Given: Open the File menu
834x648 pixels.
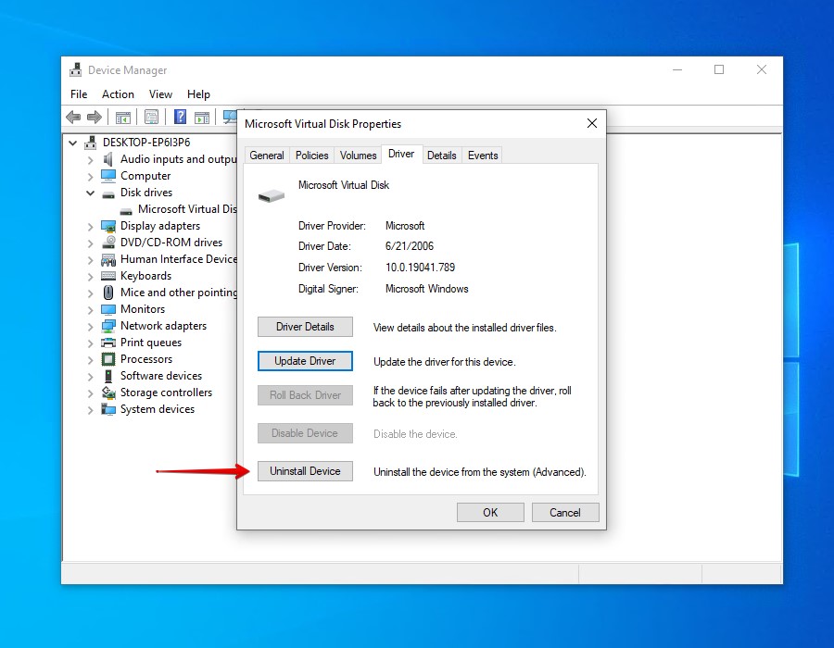Looking at the screenshot, I should pyautogui.click(x=79, y=94).
